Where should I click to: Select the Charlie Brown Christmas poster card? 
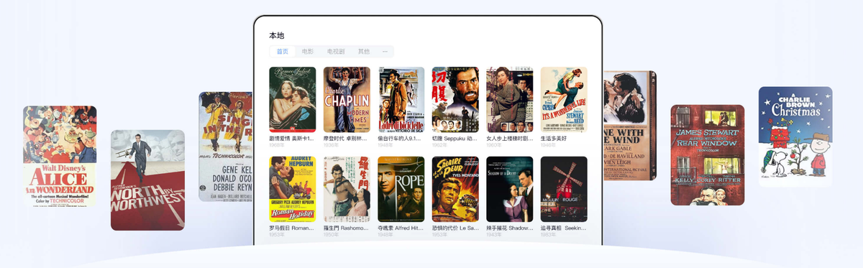pos(795,137)
